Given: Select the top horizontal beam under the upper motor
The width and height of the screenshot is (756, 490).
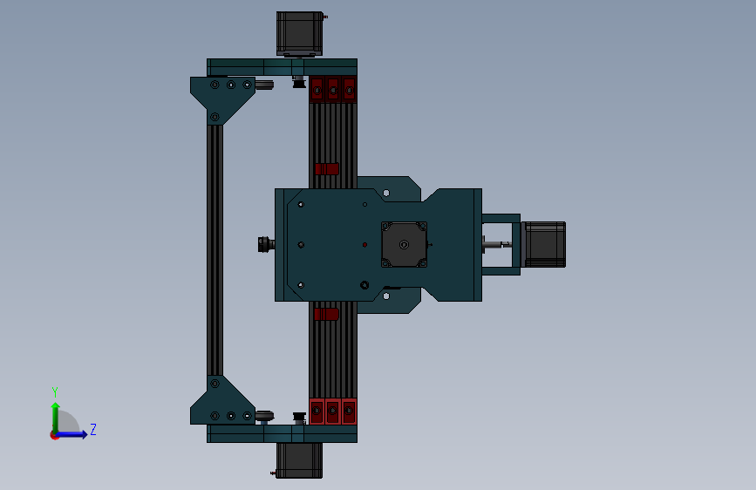Looking at the screenshot, I should coord(282,67).
